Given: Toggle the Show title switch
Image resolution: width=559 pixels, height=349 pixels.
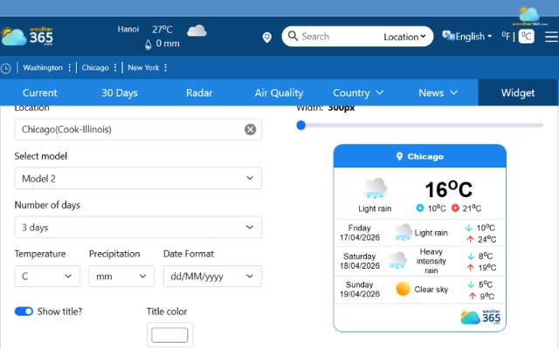Looking at the screenshot, I should coord(24,311).
